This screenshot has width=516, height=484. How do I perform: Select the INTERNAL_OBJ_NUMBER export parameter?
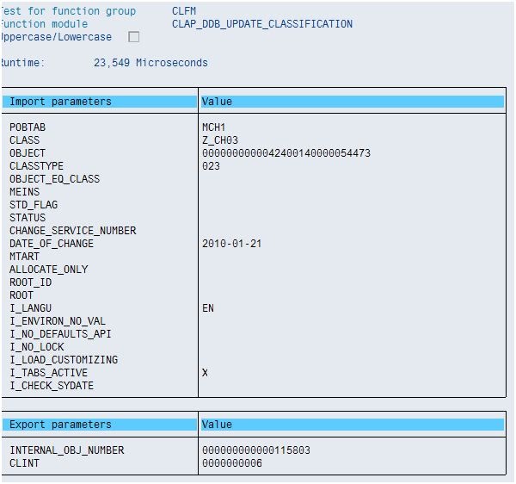click(67, 450)
